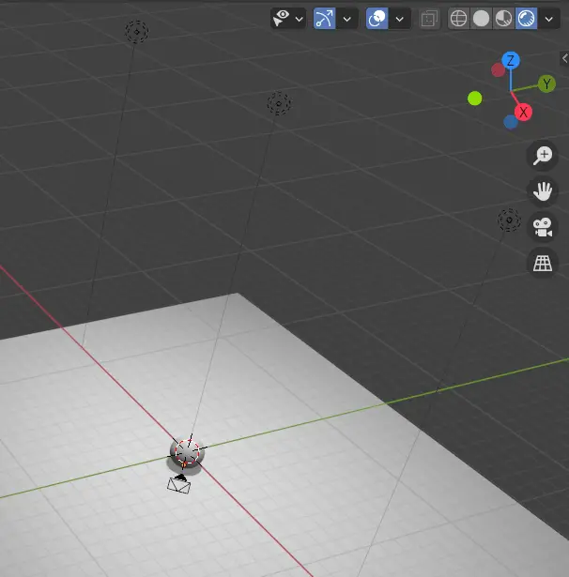This screenshot has width=569, height=577.
Task: Open the gizmo options dropdown arrow
Action: 346,19
